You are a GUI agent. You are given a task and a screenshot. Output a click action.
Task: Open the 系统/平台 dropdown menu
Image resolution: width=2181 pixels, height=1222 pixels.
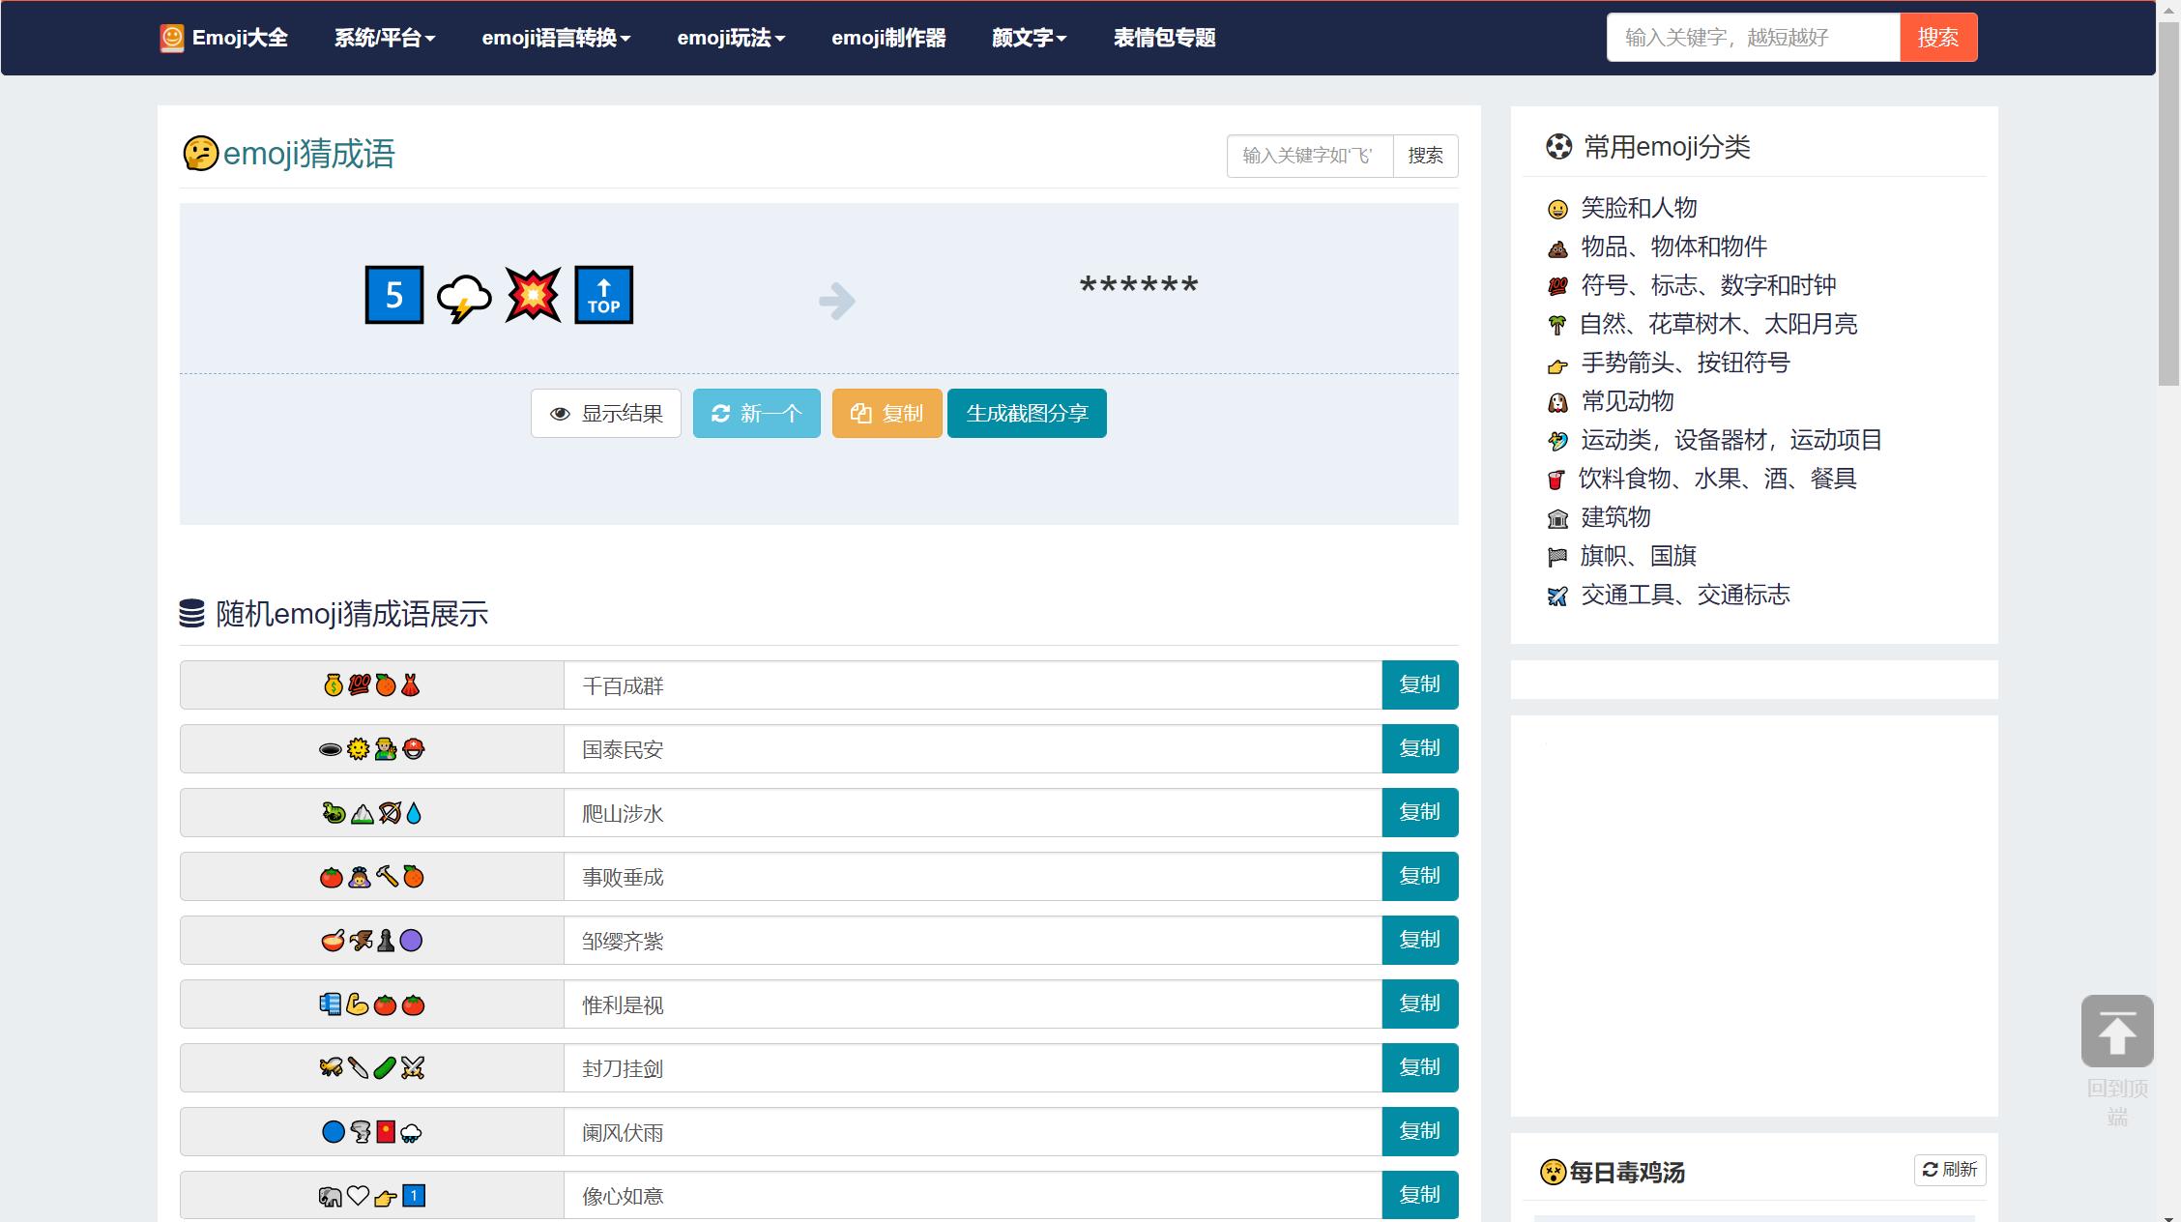click(384, 37)
